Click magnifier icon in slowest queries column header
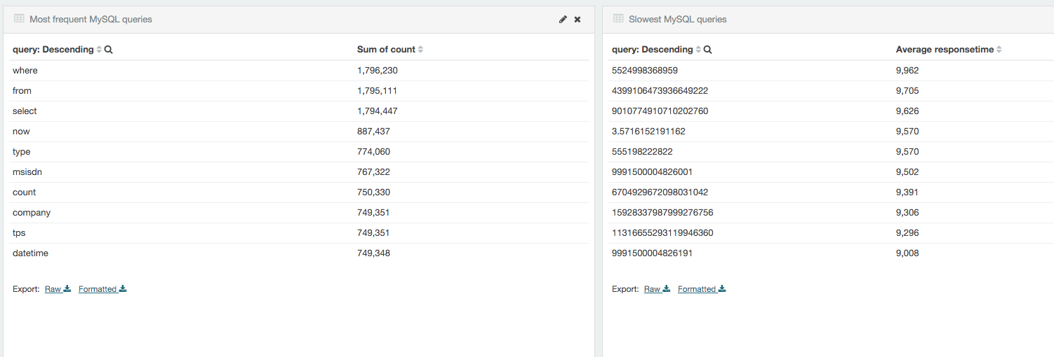 point(708,50)
